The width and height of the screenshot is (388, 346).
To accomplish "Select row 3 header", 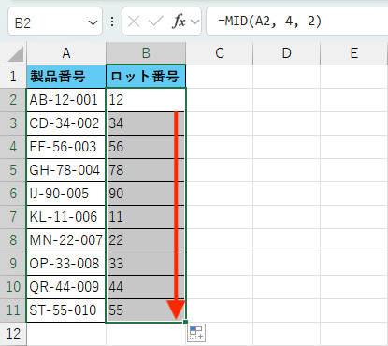I will 13,123.
